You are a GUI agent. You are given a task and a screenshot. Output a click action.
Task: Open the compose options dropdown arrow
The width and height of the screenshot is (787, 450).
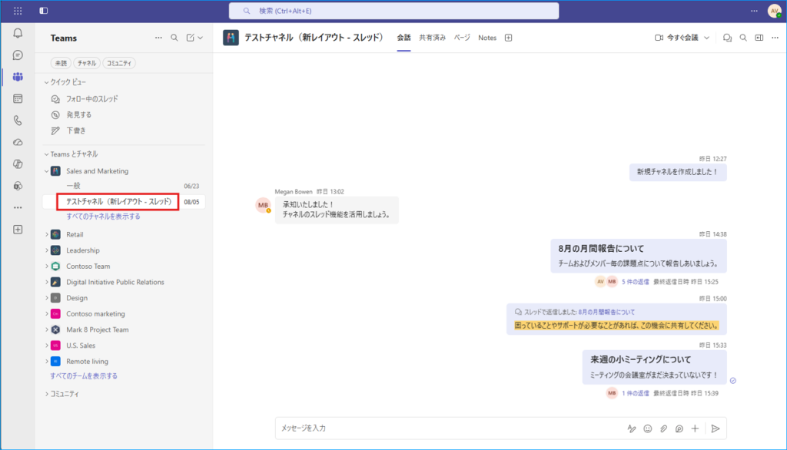201,38
